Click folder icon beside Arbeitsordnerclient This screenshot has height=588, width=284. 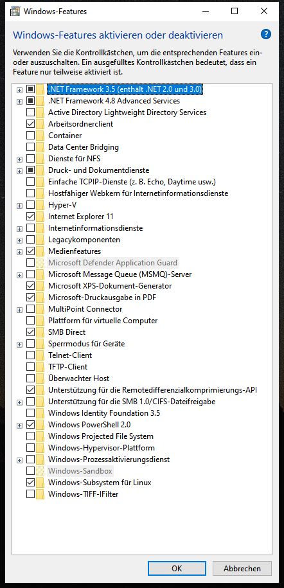coord(40,124)
